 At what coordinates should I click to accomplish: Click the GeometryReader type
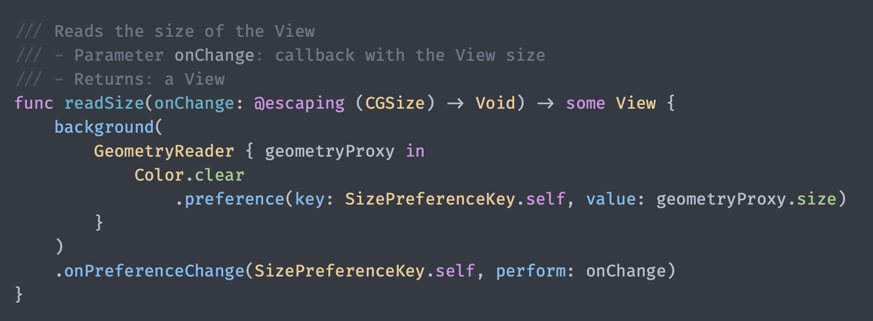click(164, 151)
